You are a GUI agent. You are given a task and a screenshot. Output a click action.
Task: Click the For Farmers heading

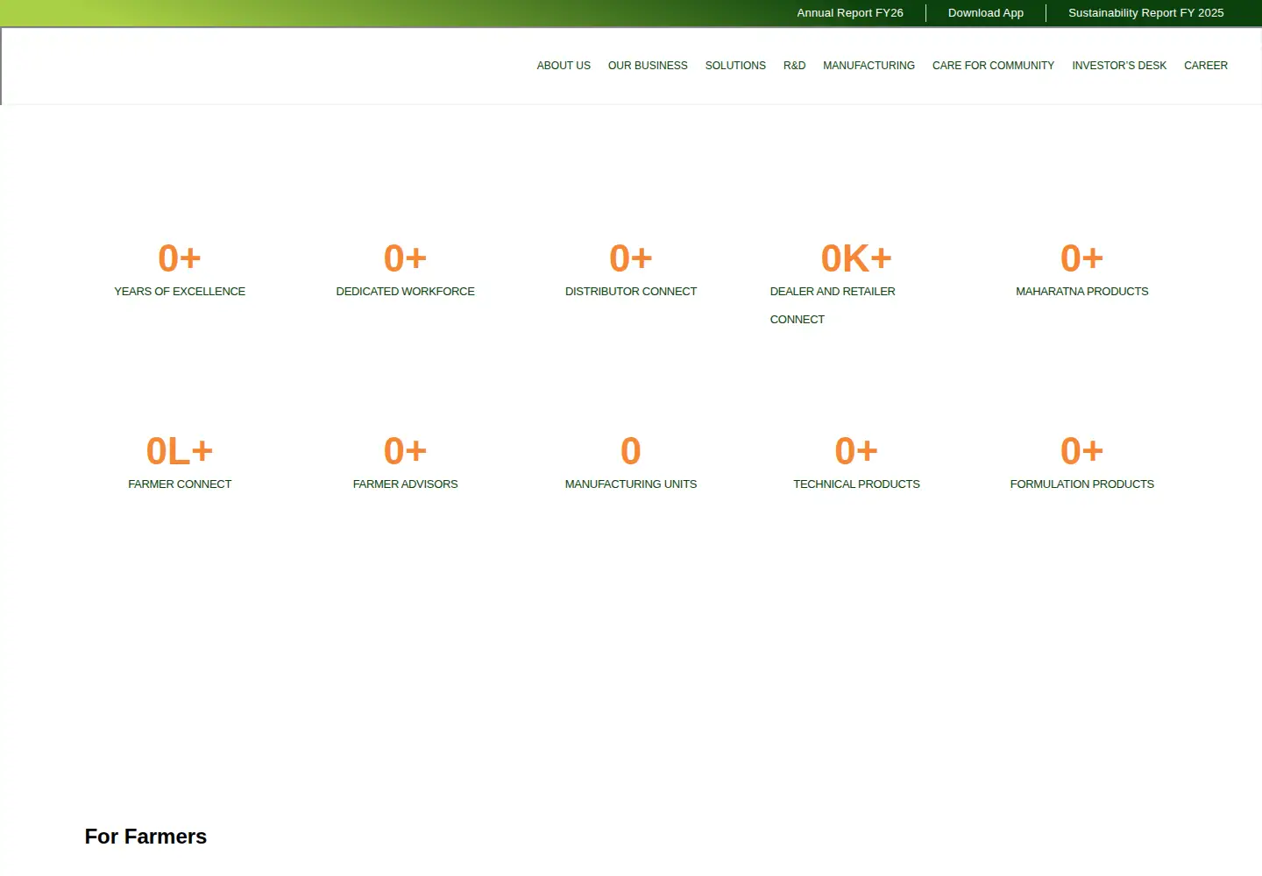point(145,837)
